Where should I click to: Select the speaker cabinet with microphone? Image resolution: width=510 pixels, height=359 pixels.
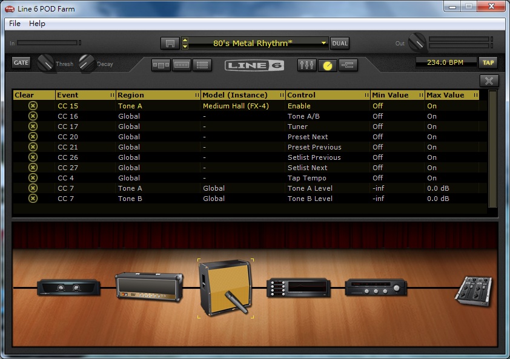(226, 288)
